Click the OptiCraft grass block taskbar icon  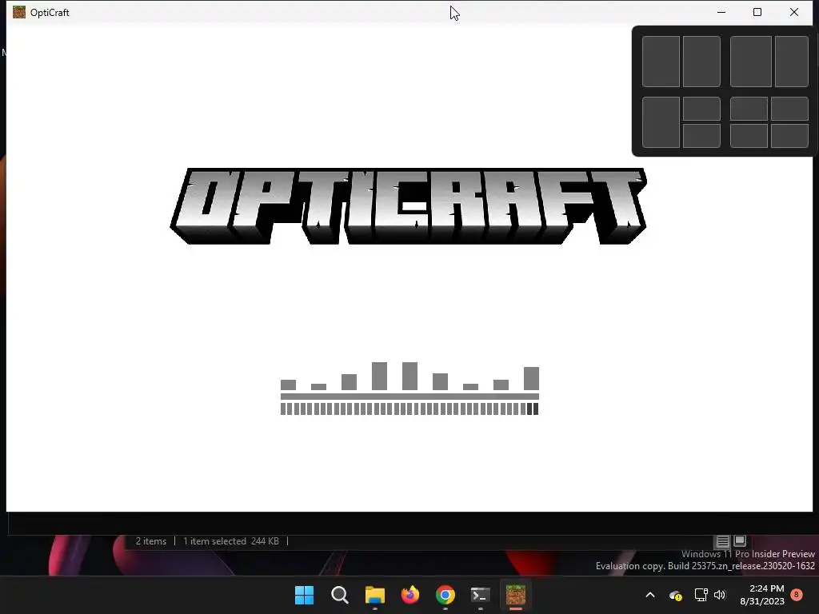(516, 595)
